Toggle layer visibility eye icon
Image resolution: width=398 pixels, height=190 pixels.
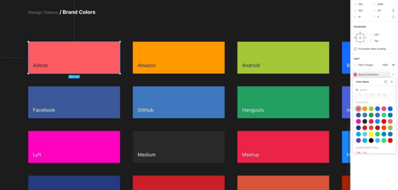pyautogui.click(x=394, y=65)
